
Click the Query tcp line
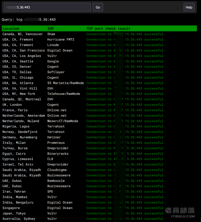[x=29, y=20]
